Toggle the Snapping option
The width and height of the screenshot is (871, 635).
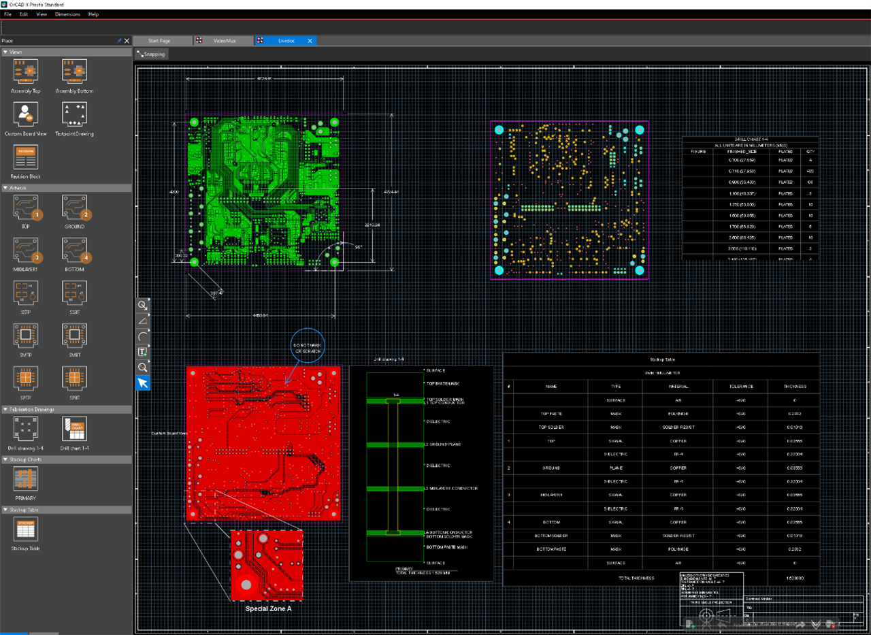(x=150, y=54)
